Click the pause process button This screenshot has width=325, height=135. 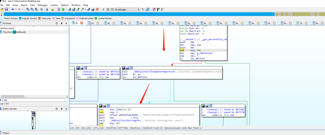tap(108, 9)
